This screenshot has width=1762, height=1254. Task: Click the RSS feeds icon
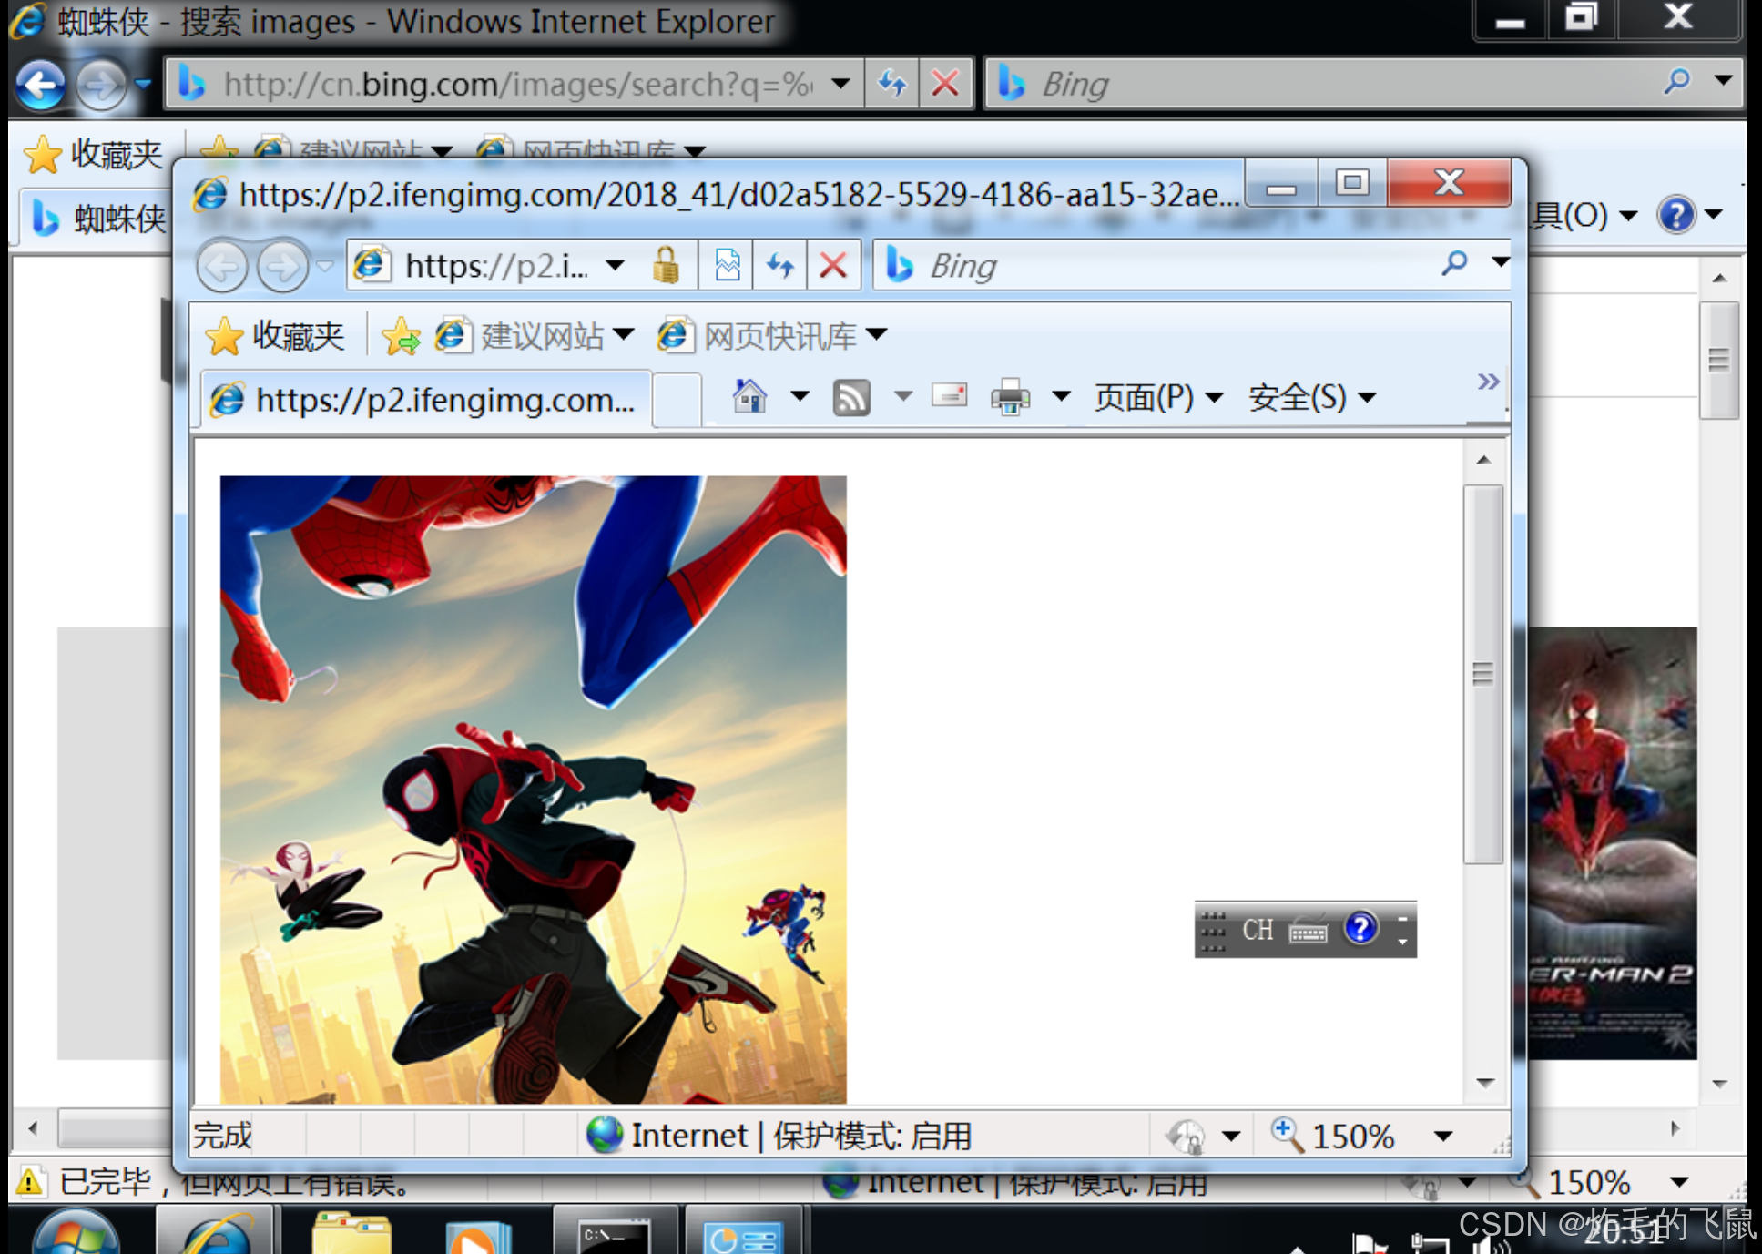[x=851, y=397]
